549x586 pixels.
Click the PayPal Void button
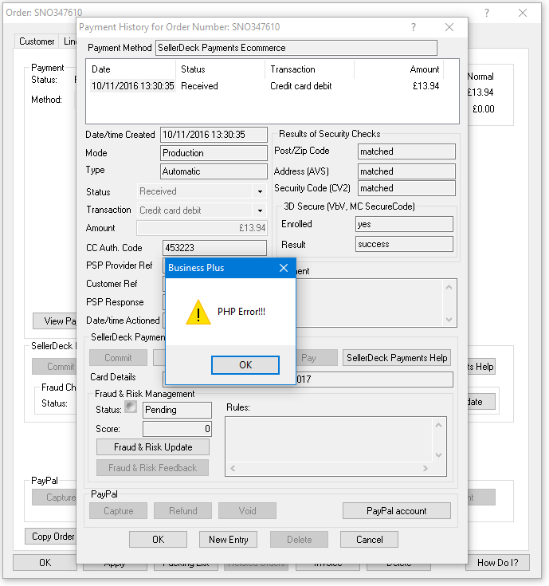click(247, 510)
